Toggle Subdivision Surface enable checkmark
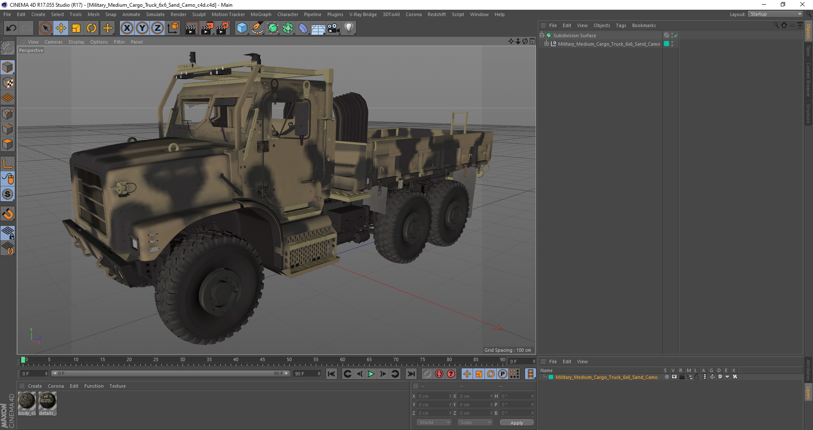The width and height of the screenshot is (813, 430). [x=676, y=36]
